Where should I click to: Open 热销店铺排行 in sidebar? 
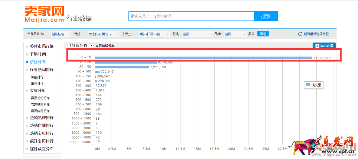click(x=42, y=126)
